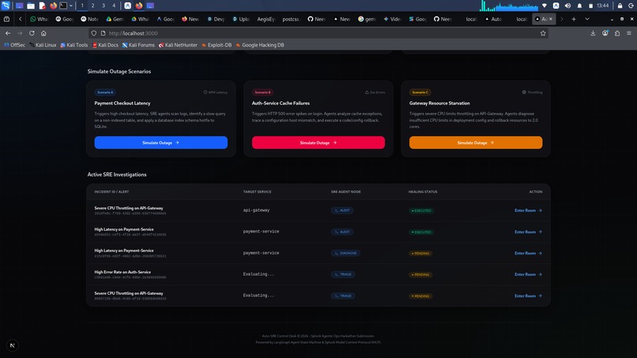Open the Firefox account icon
This screenshot has height=358, width=637.
click(x=605, y=33)
